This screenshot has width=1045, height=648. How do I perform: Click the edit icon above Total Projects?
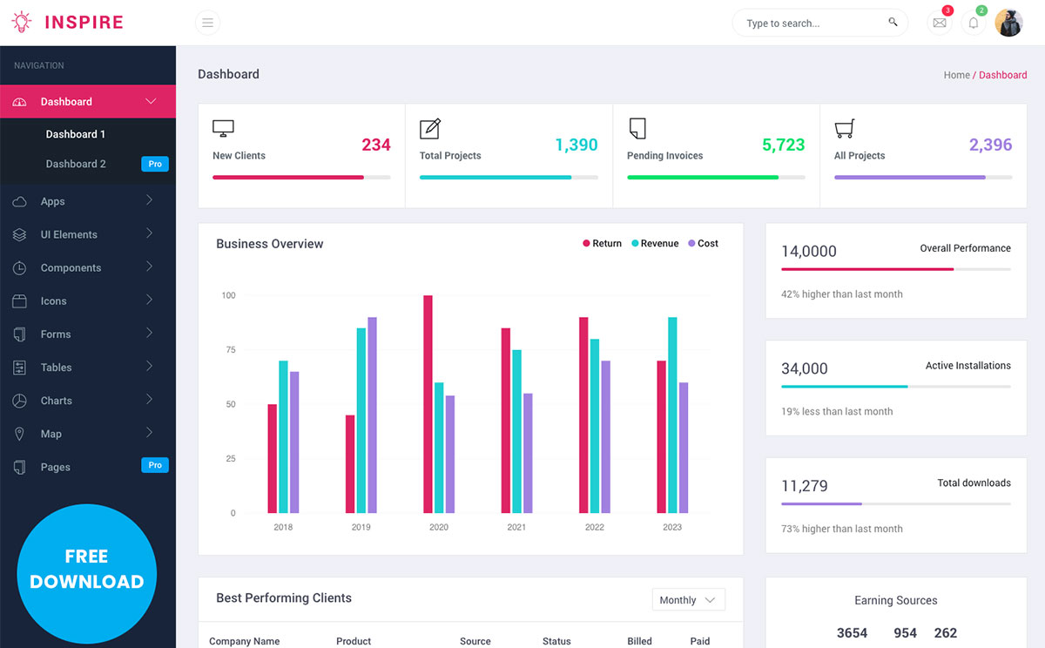(x=430, y=129)
